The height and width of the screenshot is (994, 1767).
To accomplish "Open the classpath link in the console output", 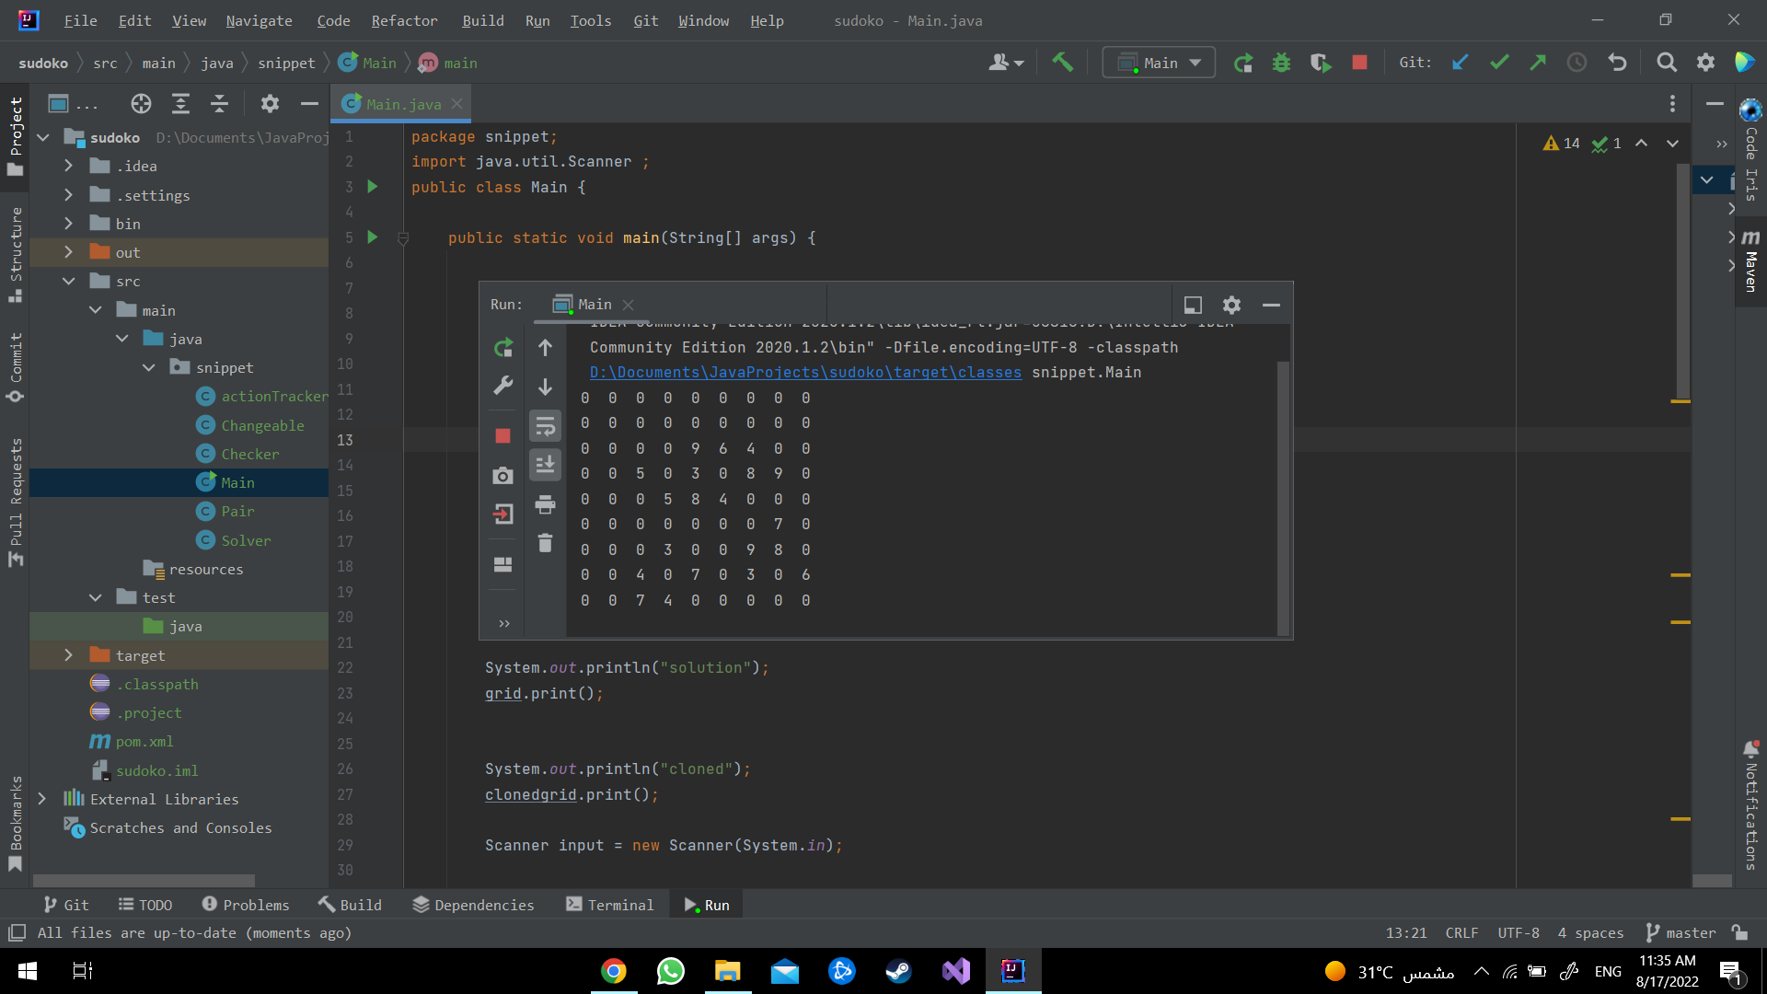I will (x=804, y=372).
